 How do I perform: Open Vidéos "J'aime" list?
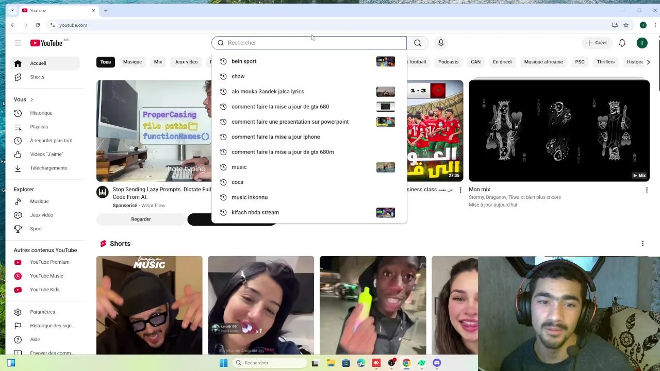tap(44, 154)
